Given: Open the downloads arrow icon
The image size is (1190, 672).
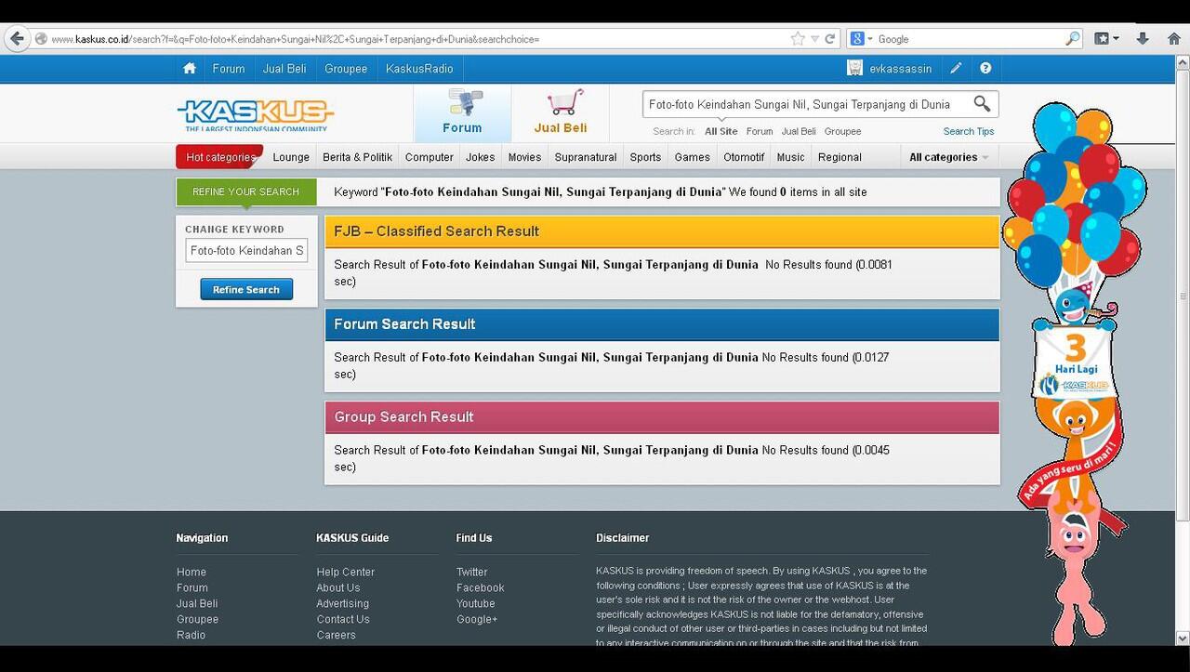Looking at the screenshot, I should (x=1143, y=39).
